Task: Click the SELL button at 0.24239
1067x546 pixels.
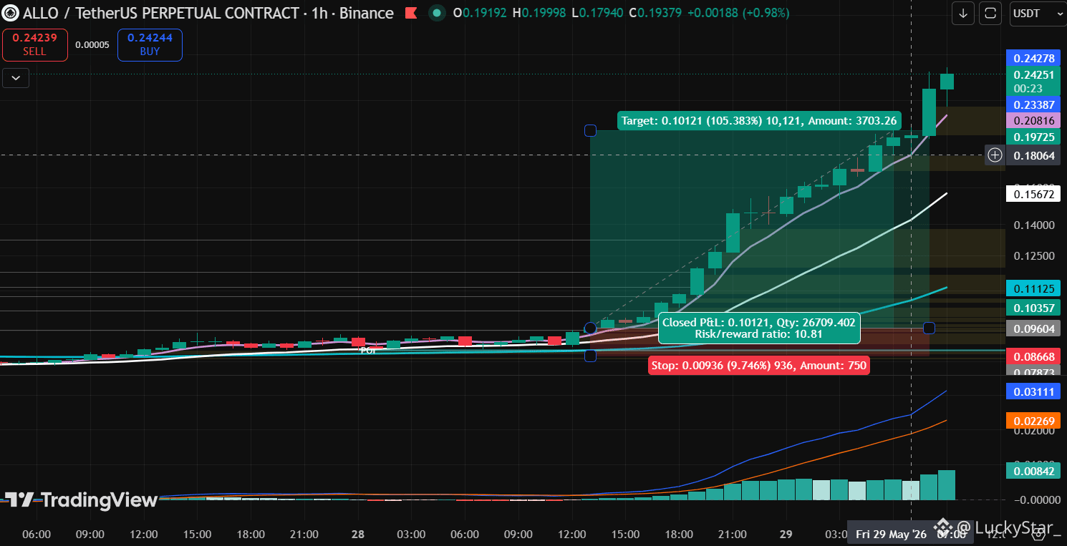Action: click(x=34, y=44)
